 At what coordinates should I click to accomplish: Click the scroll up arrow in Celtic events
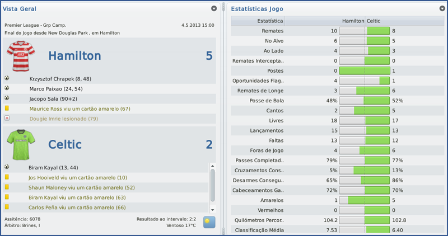click(212, 166)
